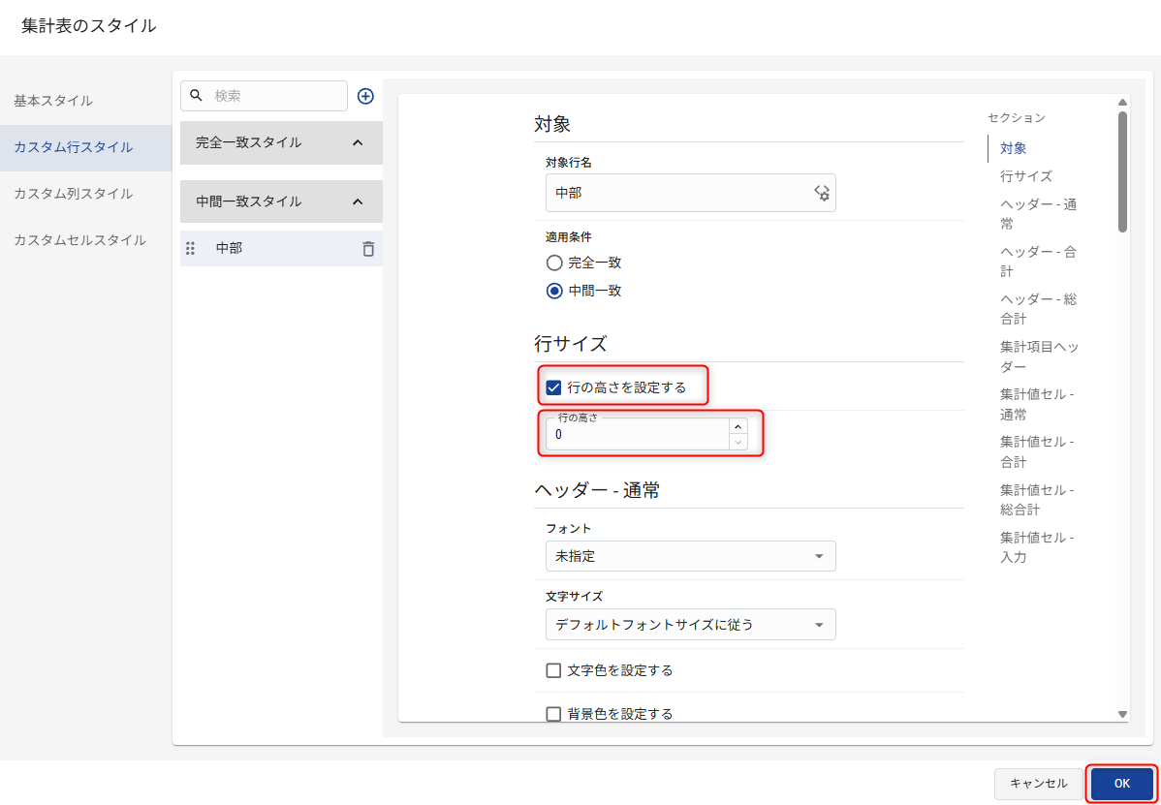This screenshot has height=805, width=1161.
Task: Decrease 行の高さ with down arrow
Action: [738, 442]
